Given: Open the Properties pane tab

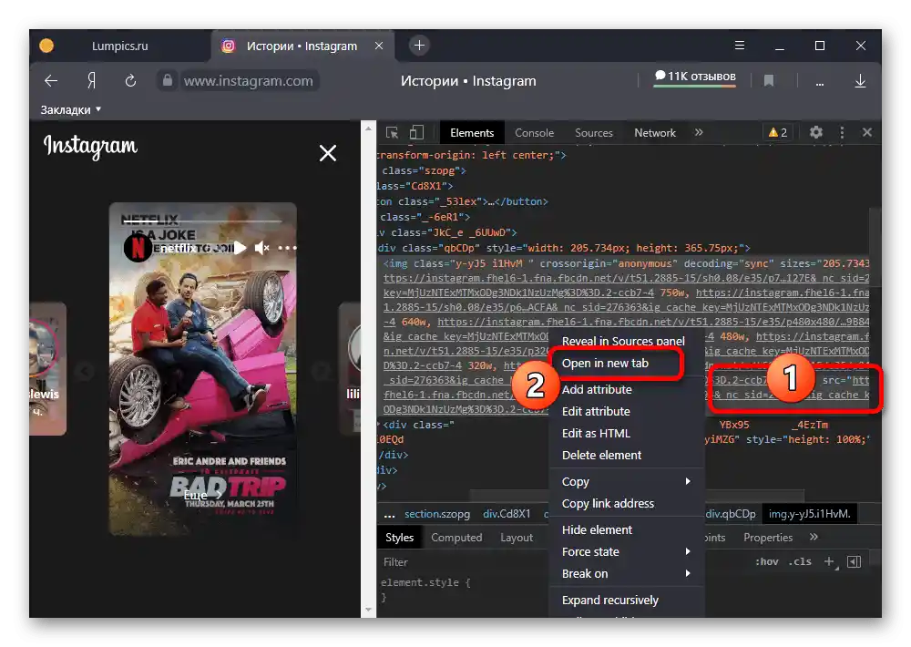Looking at the screenshot, I should click(x=767, y=538).
